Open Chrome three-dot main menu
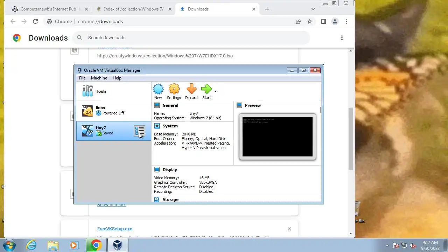448x252 pixels. click(346, 21)
